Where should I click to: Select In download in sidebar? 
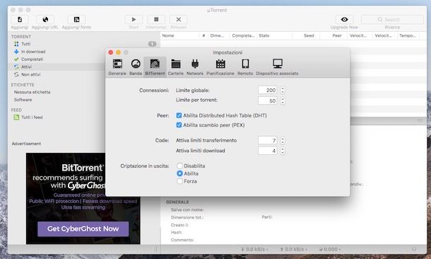pyautogui.click(x=33, y=52)
